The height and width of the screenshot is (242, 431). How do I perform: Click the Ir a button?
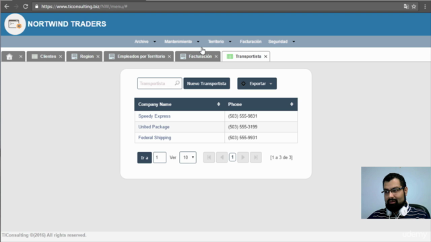[144, 158]
